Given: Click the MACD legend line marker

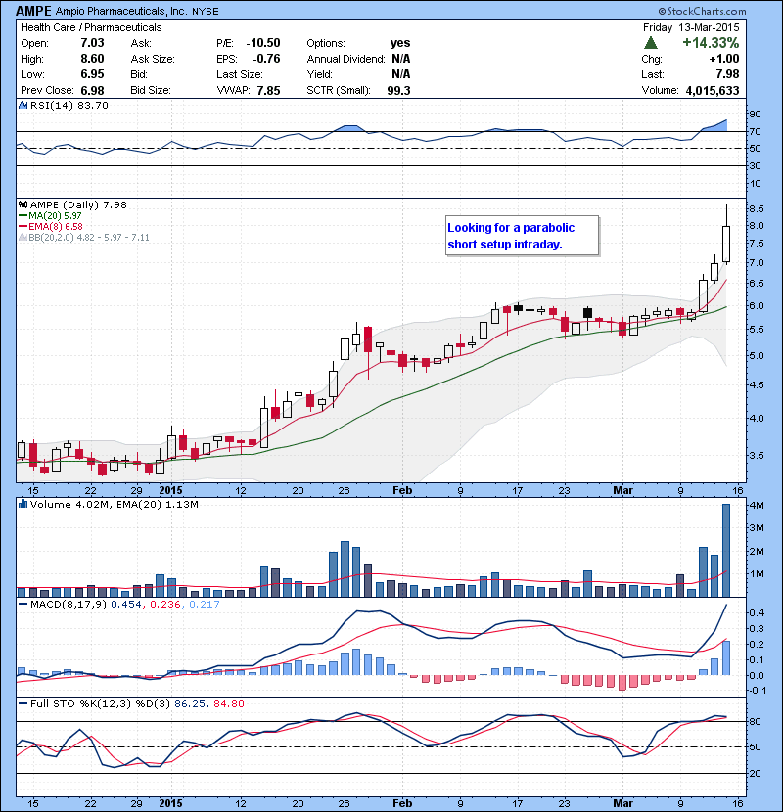Looking at the screenshot, I should point(23,604).
